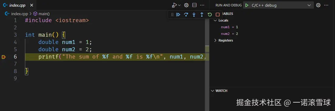Stop the debugging session

click(x=217, y=15)
